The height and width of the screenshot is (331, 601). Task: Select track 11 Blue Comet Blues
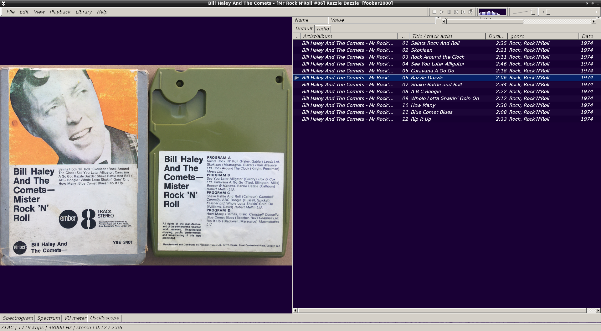(447, 112)
